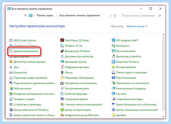Image resolution: width=171 pixels, height=124 pixels.
Task: Click the Защитник Windows shield icon
Action: [x=113, y=62]
